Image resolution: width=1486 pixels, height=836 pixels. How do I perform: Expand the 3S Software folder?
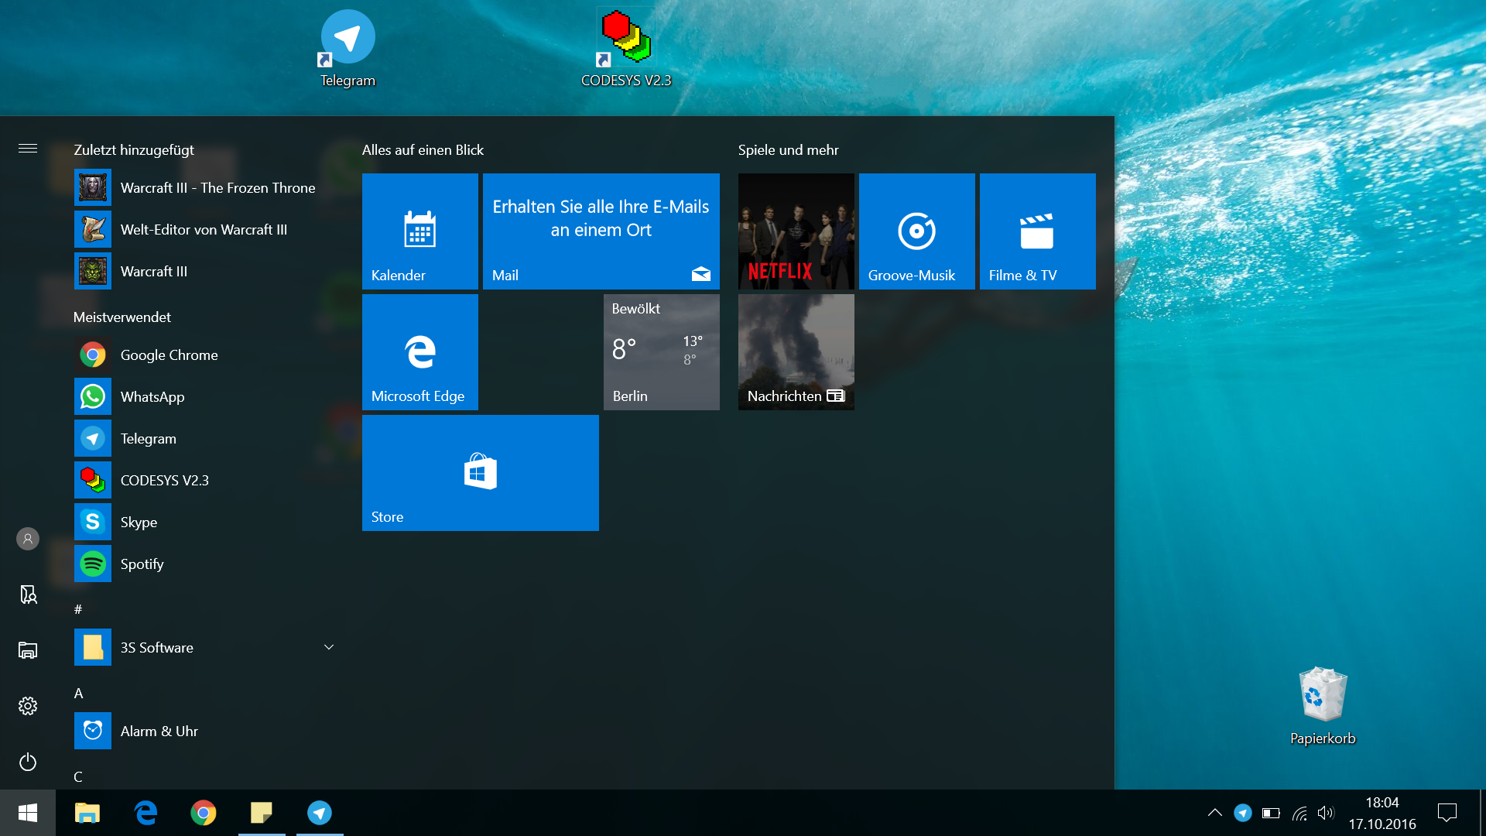point(328,647)
